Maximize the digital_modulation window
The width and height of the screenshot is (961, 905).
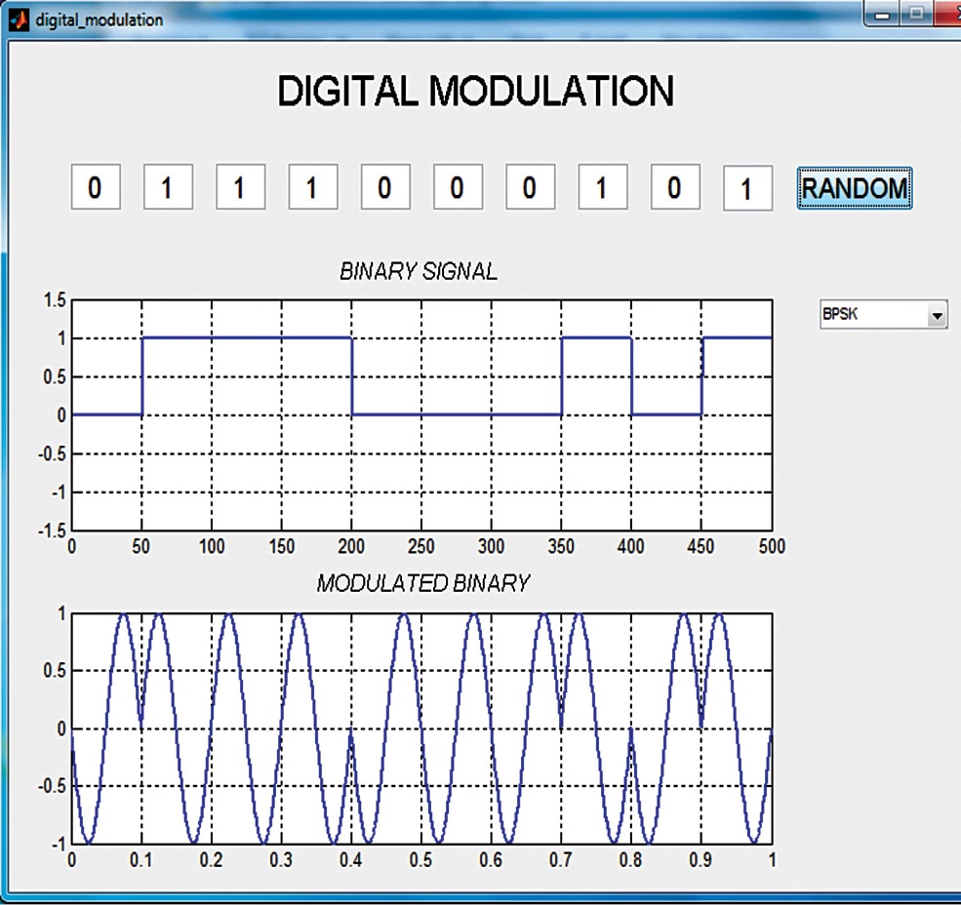click(x=917, y=13)
